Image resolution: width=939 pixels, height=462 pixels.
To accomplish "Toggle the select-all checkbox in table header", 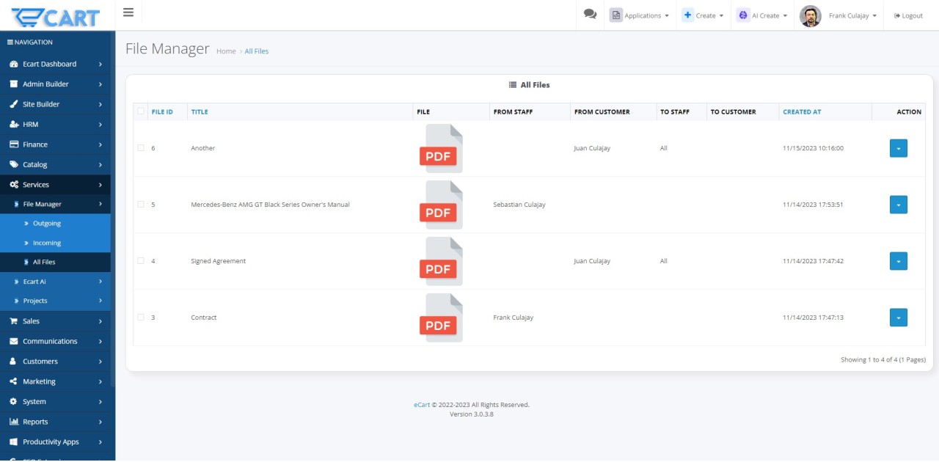I will (x=141, y=111).
